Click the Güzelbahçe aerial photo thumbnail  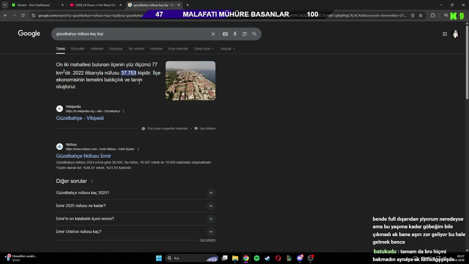(x=191, y=81)
